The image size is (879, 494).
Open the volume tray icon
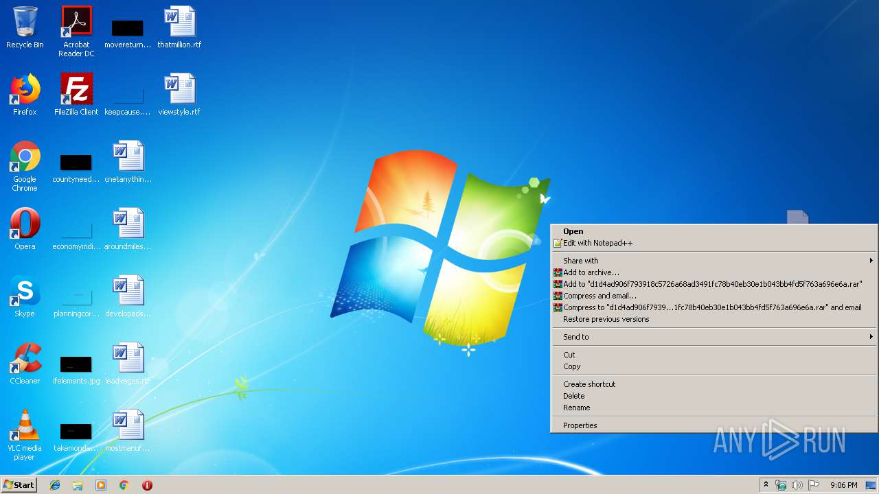click(x=797, y=485)
